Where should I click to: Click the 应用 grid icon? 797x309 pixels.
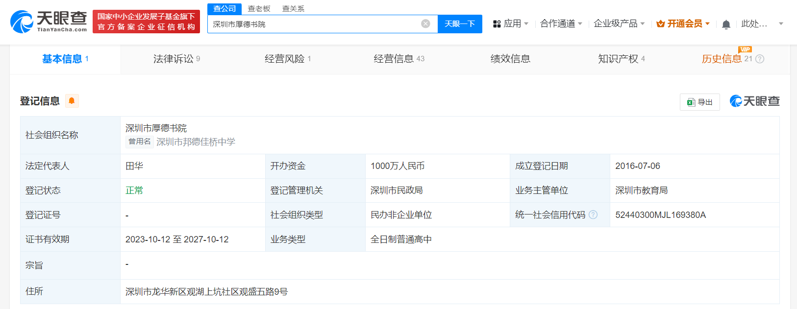[x=497, y=24]
